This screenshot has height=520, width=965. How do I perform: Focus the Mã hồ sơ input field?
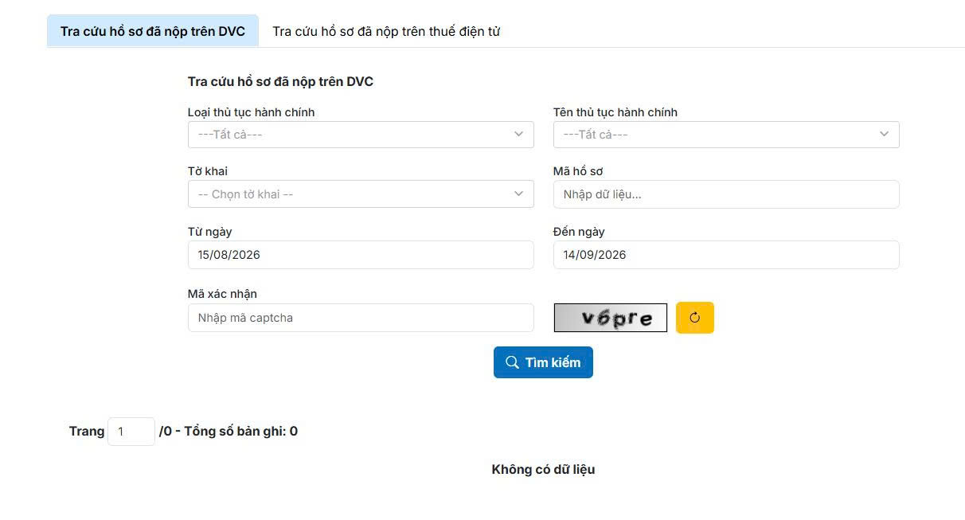coord(726,194)
